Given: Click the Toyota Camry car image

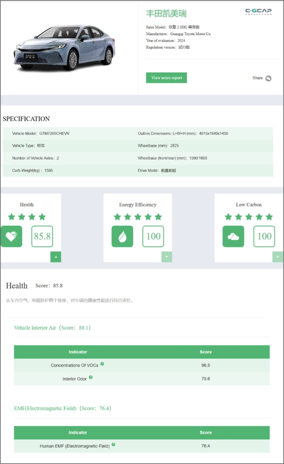Looking at the screenshot, I should [x=64, y=47].
